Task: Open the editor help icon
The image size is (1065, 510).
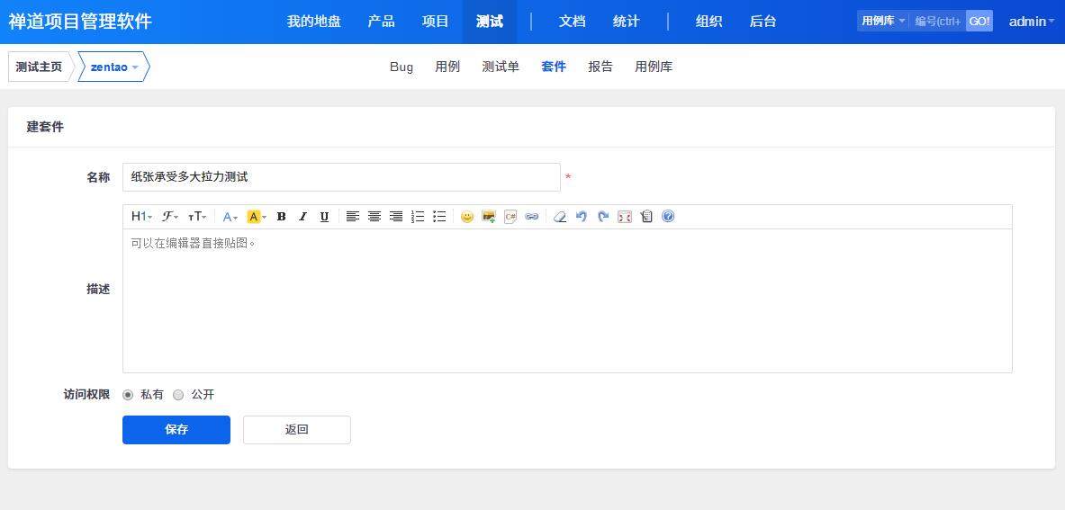Action: point(668,217)
